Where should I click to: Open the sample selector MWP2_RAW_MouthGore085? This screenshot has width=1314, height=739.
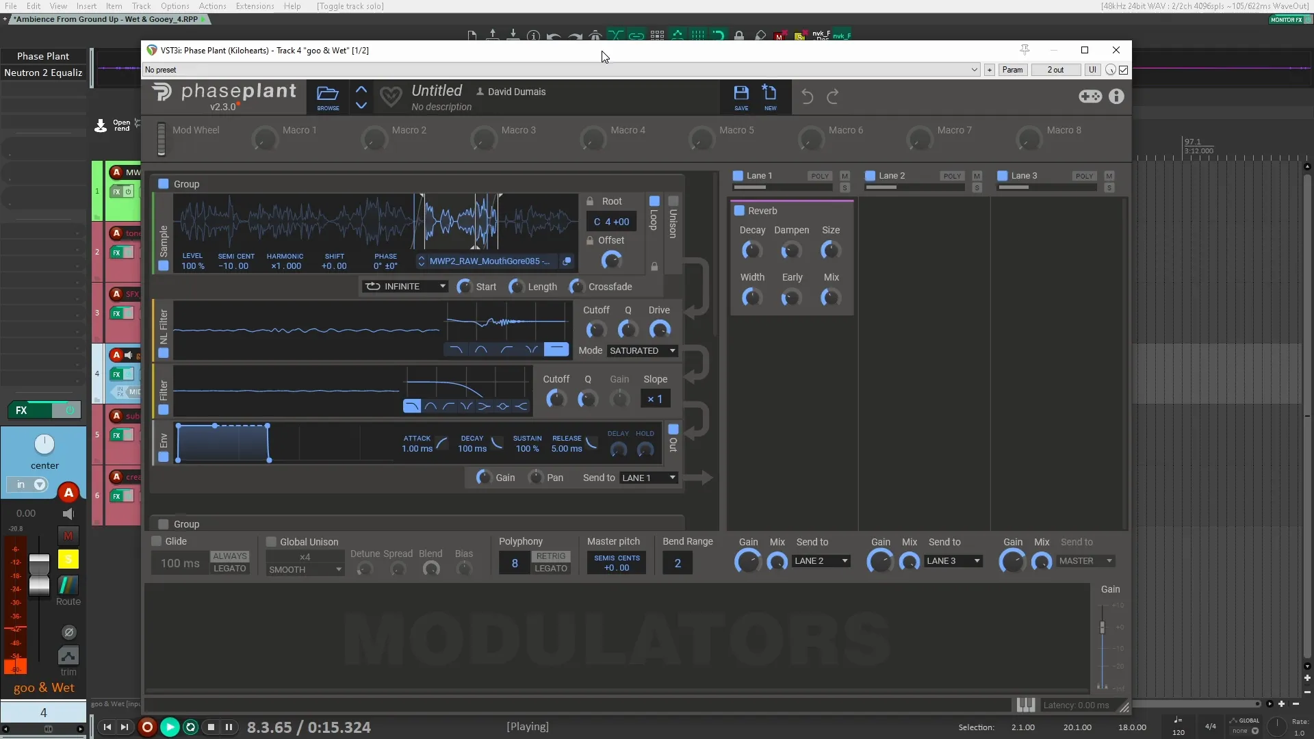point(489,261)
